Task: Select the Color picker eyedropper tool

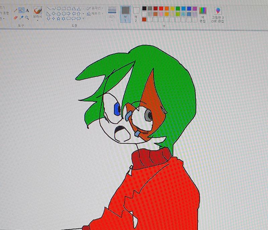Action: point(21,18)
